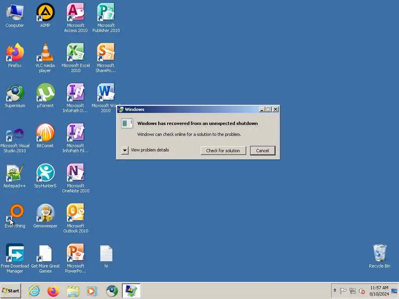Click the Firefox desktop shortcut

15,55
